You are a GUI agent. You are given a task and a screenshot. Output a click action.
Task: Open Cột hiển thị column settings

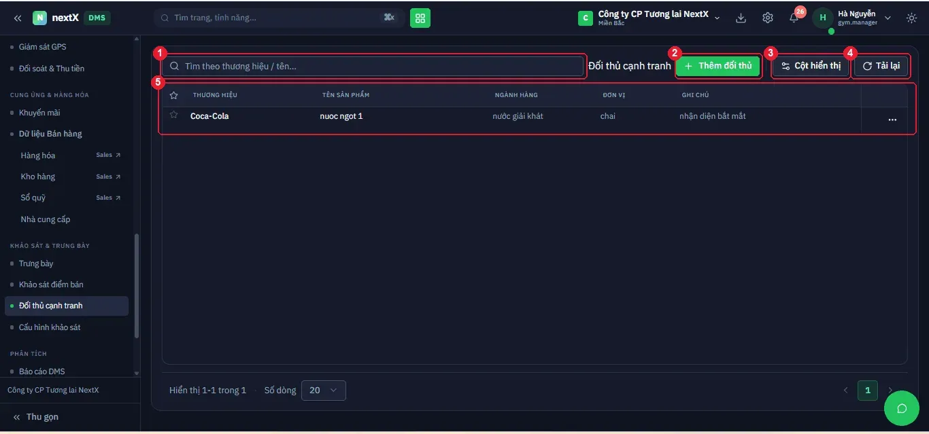click(x=811, y=66)
